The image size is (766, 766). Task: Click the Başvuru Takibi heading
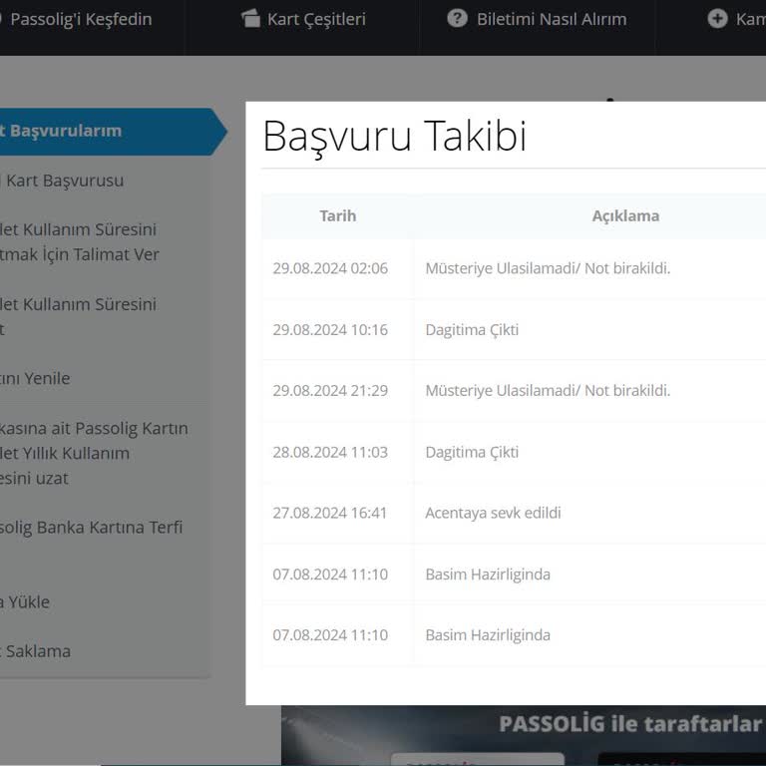point(394,137)
